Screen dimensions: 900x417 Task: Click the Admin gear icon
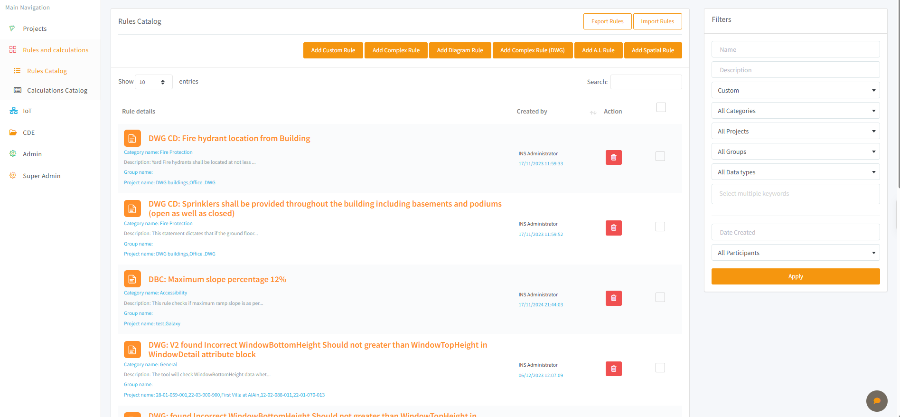(13, 153)
